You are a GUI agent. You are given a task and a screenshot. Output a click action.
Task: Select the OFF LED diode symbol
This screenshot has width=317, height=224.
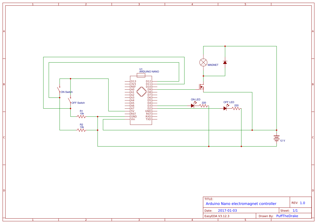tap(225, 108)
